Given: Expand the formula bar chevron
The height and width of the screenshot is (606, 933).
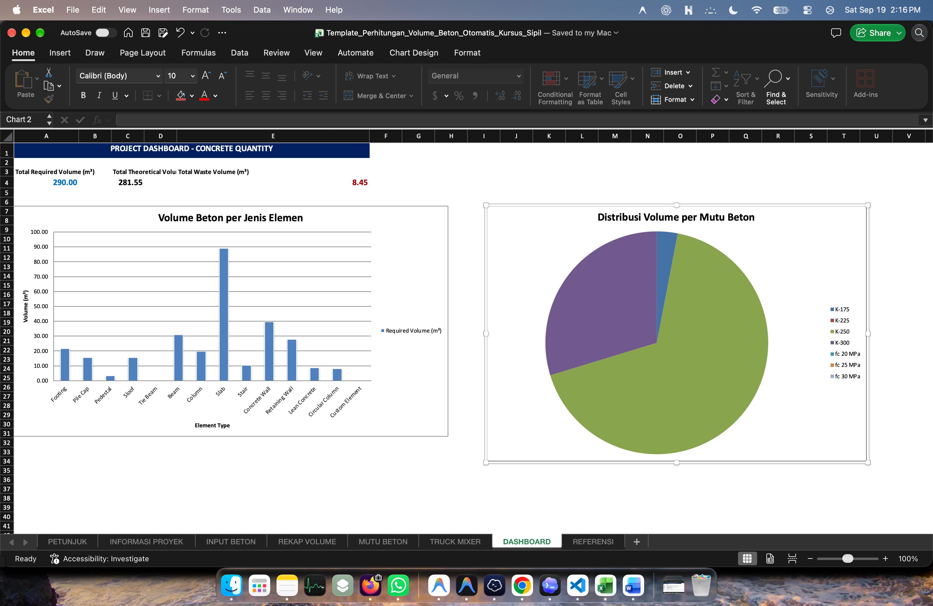Looking at the screenshot, I should 925,120.
